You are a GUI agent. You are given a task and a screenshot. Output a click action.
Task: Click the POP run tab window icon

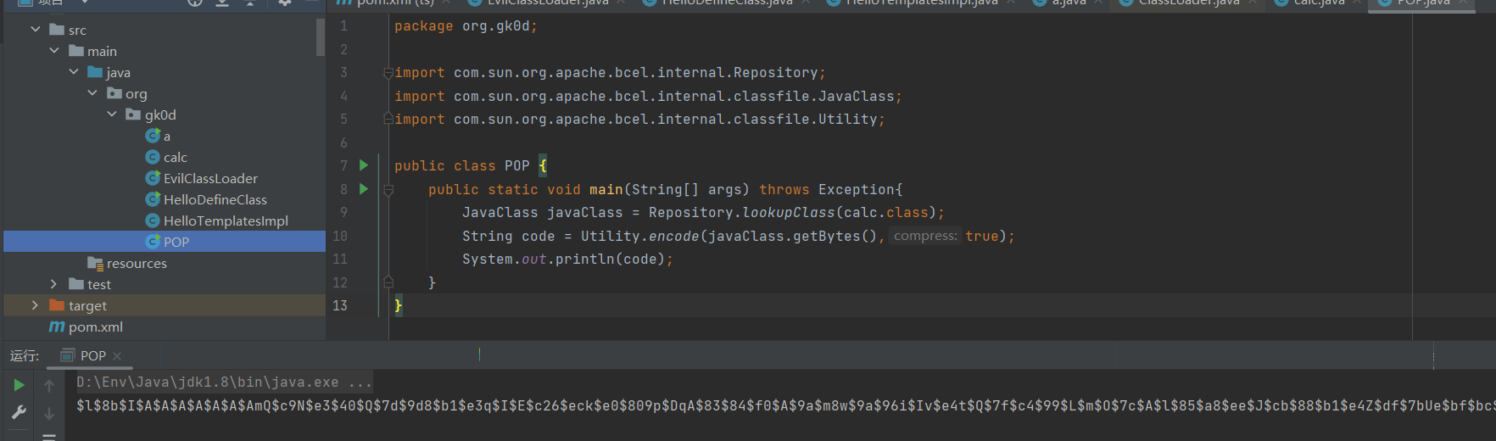(x=68, y=355)
